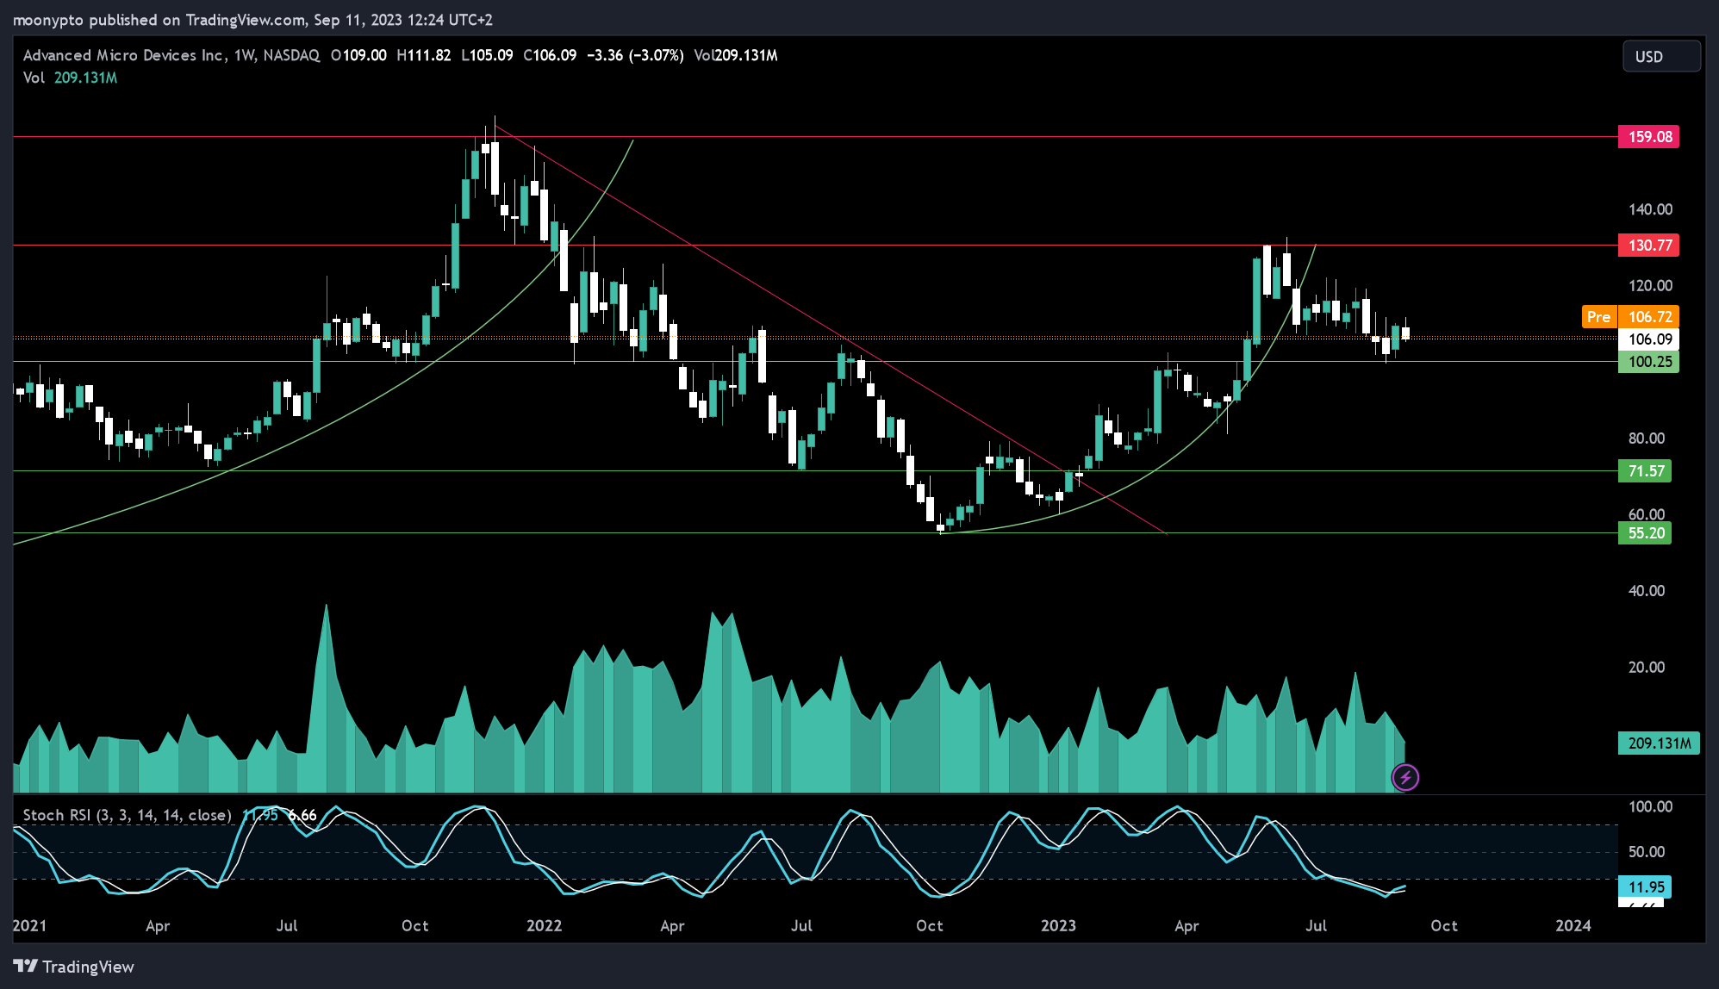Image resolution: width=1719 pixels, height=989 pixels.
Task: Click the 6.66 Stoch RSI D value
Action: [x=302, y=815]
